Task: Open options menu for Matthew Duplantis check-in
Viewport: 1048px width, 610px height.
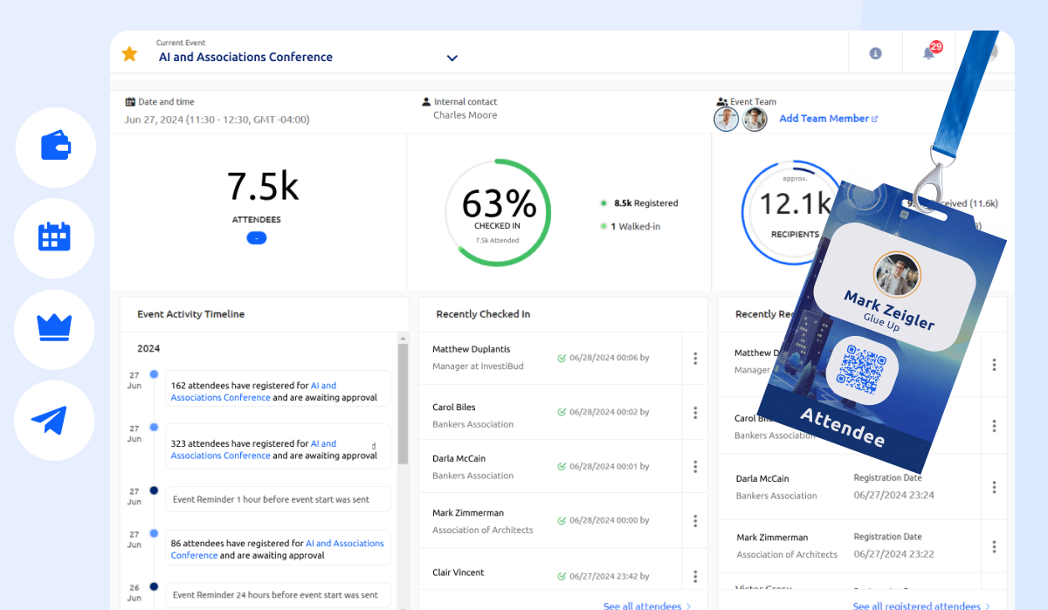Action: tap(695, 358)
